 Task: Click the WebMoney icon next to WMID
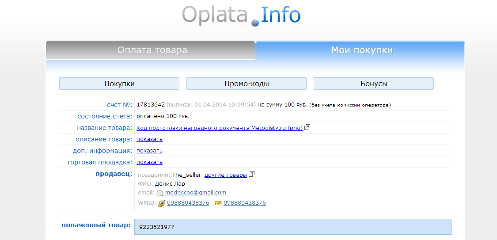(x=162, y=203)
